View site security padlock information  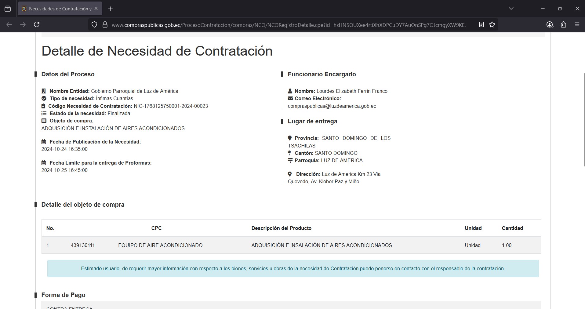[105, 25]
